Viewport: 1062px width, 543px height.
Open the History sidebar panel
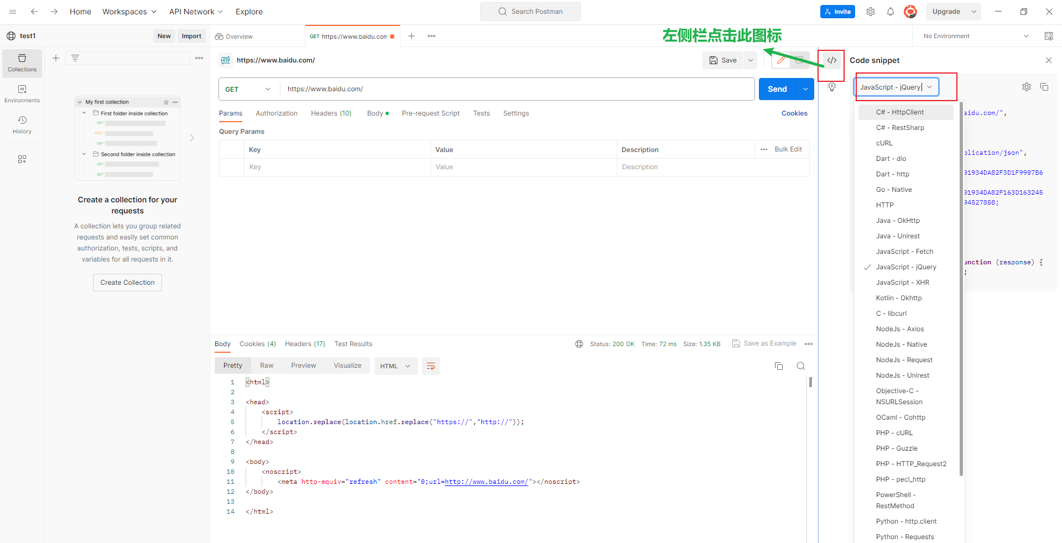pos(22,125)
